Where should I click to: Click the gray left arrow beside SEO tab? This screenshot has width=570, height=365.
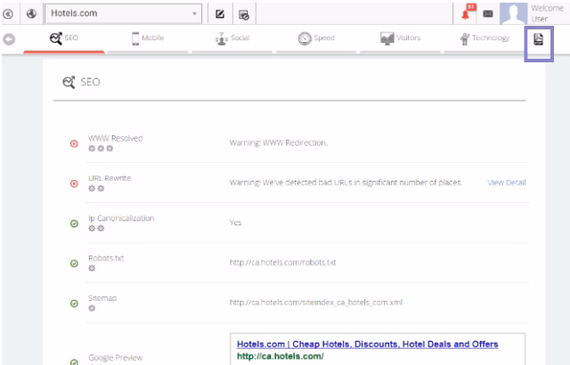coord(10,39)
